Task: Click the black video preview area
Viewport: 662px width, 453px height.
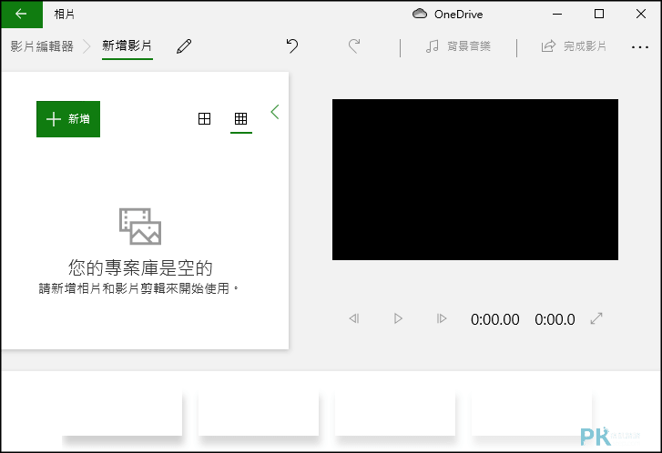Action: click(x=475, y=180)
